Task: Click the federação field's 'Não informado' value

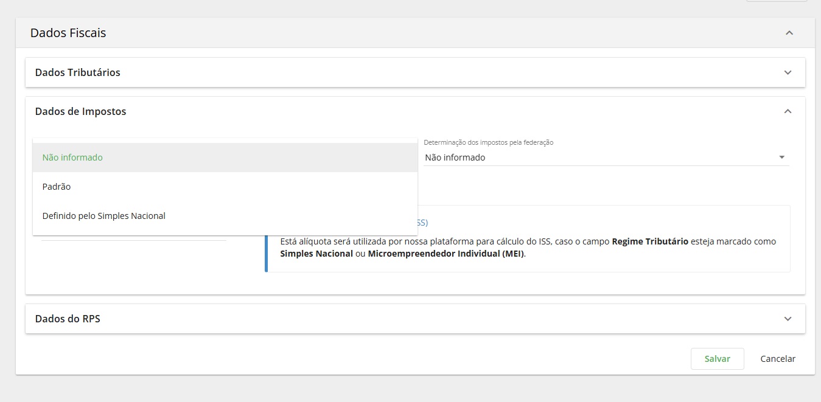Action: pos(455,158)
